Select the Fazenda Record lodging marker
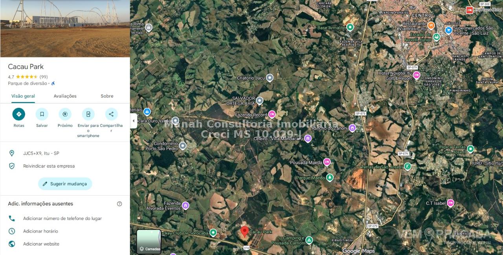This screenshot has width=503, height=255. pyautogui.click(x=272, y=115)
